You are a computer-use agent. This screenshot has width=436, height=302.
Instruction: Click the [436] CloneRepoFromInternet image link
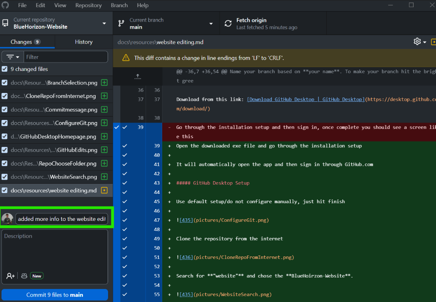coord(186,257)
